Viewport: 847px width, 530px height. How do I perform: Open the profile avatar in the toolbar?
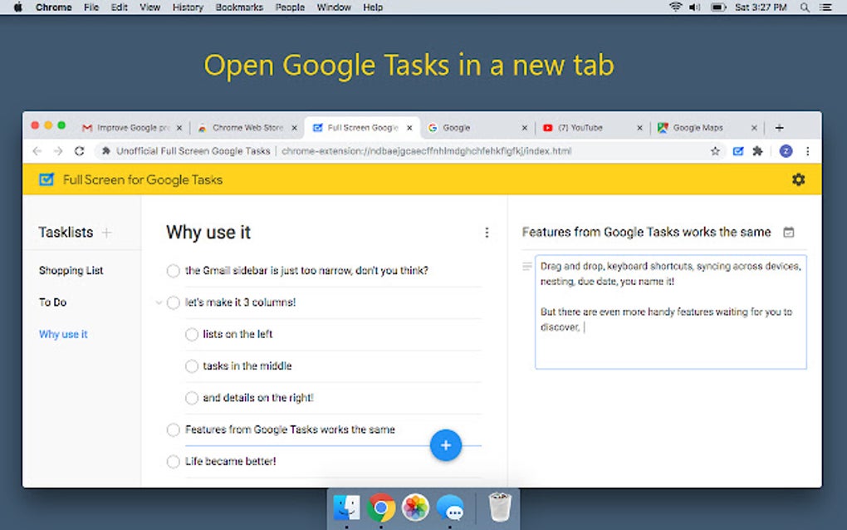(x=786, y=151)
